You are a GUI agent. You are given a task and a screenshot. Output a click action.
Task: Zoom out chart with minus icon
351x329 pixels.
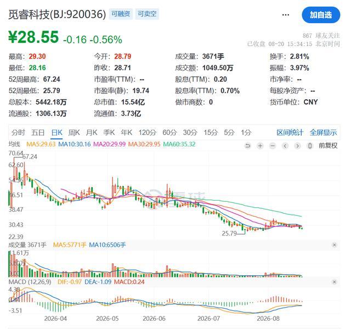273,146
